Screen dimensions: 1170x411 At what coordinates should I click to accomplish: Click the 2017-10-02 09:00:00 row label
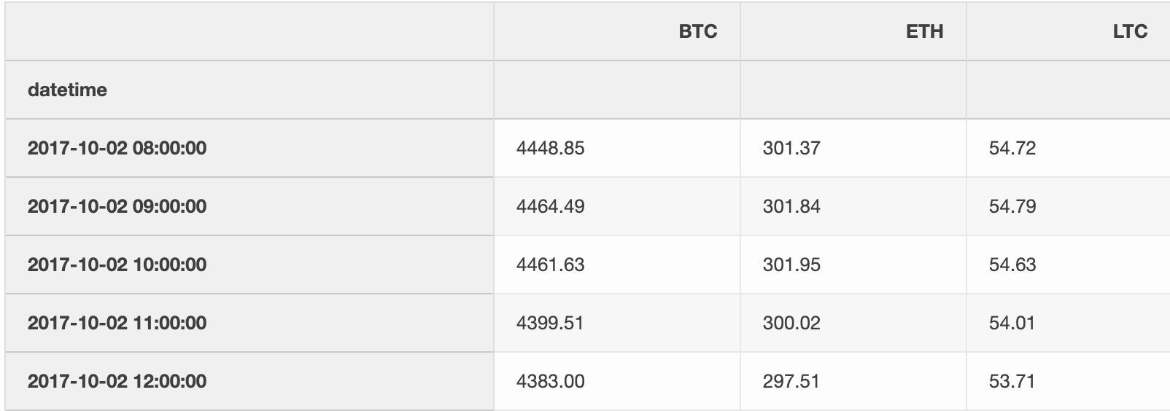pyautogui.click(x=117, y=206)
